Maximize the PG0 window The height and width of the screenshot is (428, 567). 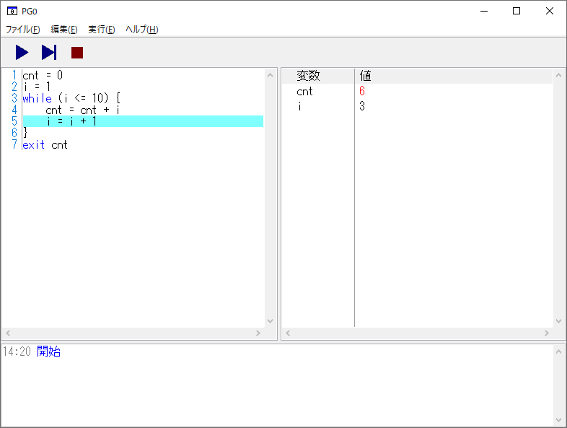pos(517,12)
